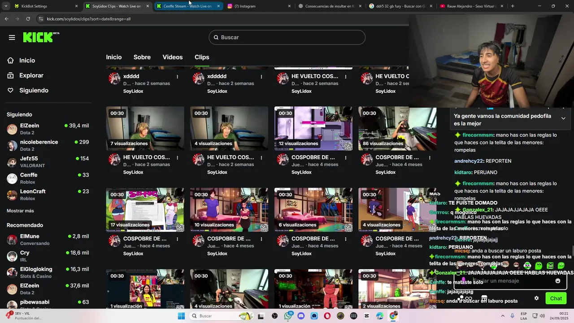Open Cry IRL recommended channel
Viewport: 574px width, 323px height.
coord(48,256)
